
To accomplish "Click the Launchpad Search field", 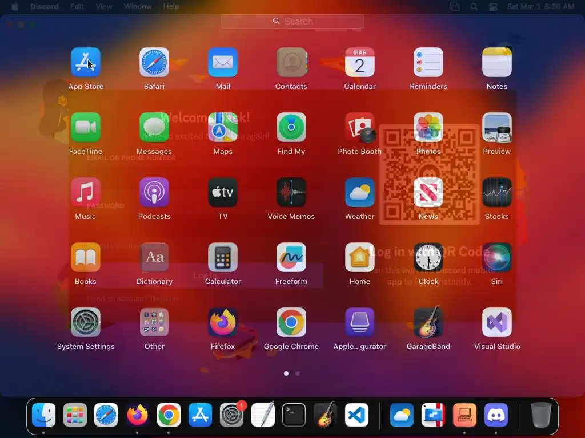I will (292, 21).
